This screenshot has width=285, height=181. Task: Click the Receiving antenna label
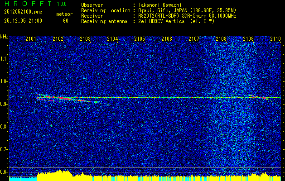click(104, 21)
